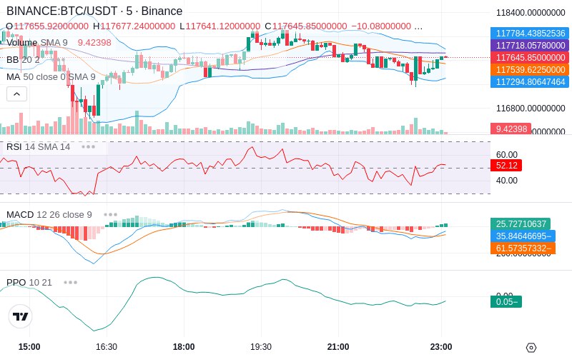The height and width of the screenshot is (357, 572).
Task: Open MACD indicator more options dots
Action: tap(110, 215)
